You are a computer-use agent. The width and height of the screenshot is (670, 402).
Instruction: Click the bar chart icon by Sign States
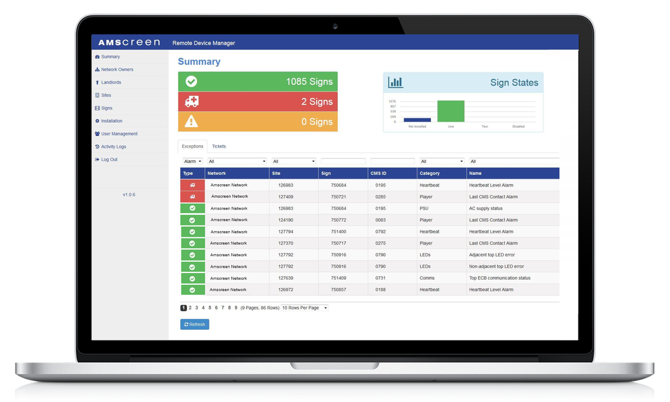[x=395, y=83]
